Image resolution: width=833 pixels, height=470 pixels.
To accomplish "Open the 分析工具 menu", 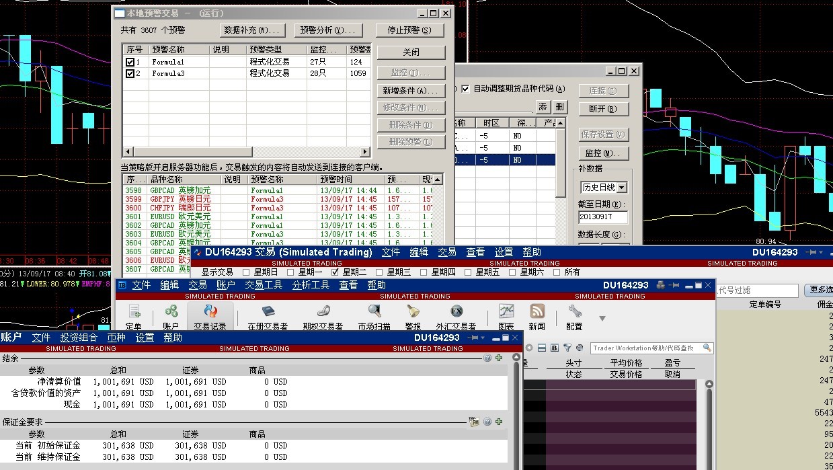I will [x=311, y=285].
